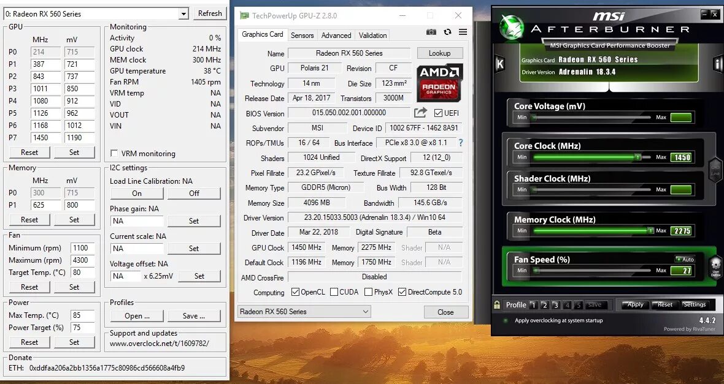Click the Bus Interface question mark icon
The width and height of the screenshot is (724, 384).
(x=460, y=143)
